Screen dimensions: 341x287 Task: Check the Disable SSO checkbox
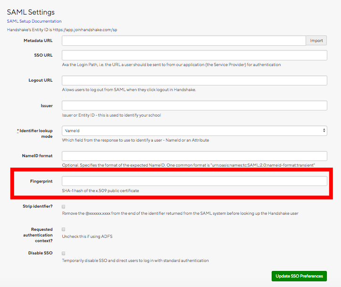64,253
